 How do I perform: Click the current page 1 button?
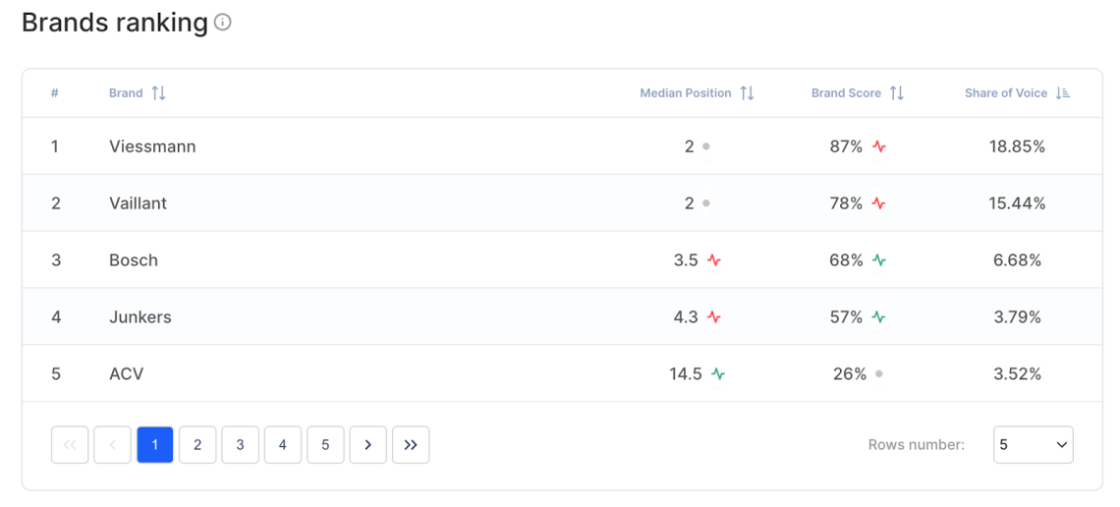(155, 445)
